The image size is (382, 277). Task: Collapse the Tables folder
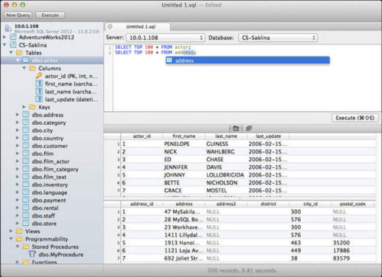tap(11, 52)
